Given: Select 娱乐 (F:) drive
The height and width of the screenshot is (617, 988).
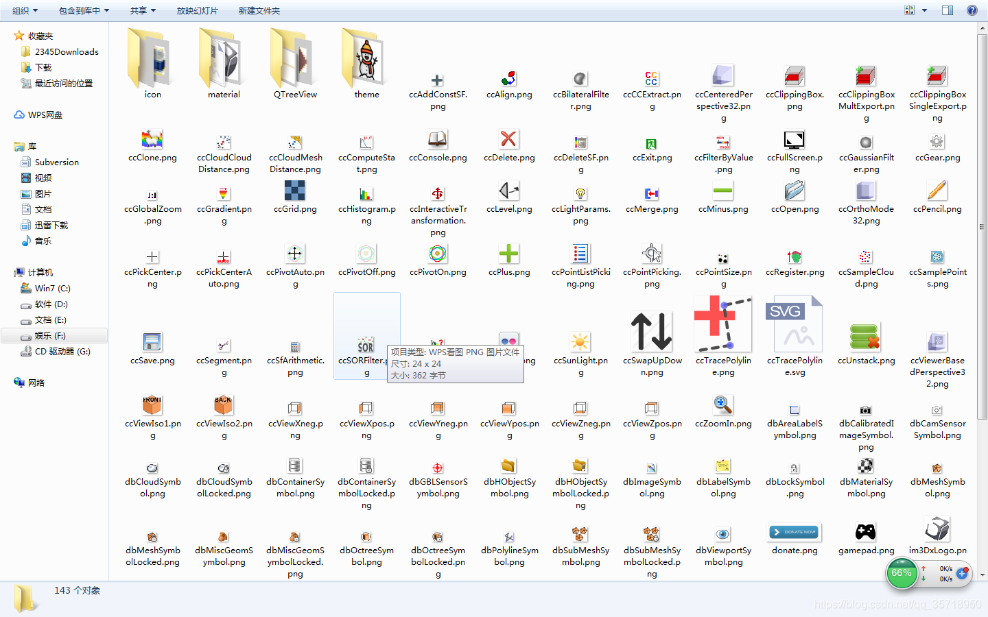Looking at the screenshot, I should click(54, 336).
